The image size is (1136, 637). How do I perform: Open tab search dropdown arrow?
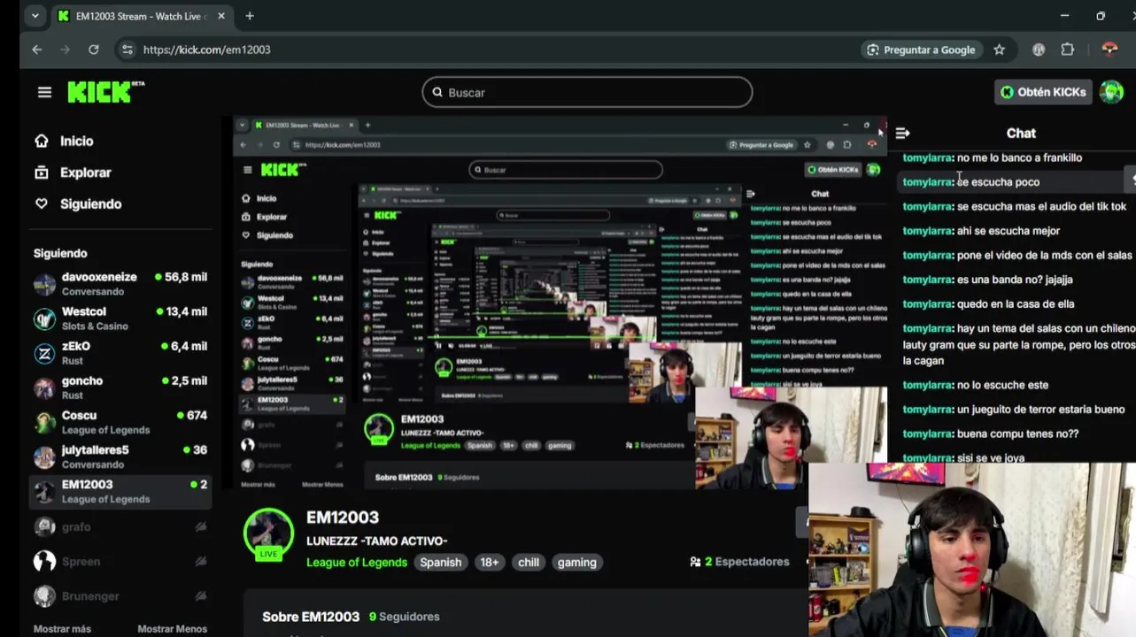35,16
